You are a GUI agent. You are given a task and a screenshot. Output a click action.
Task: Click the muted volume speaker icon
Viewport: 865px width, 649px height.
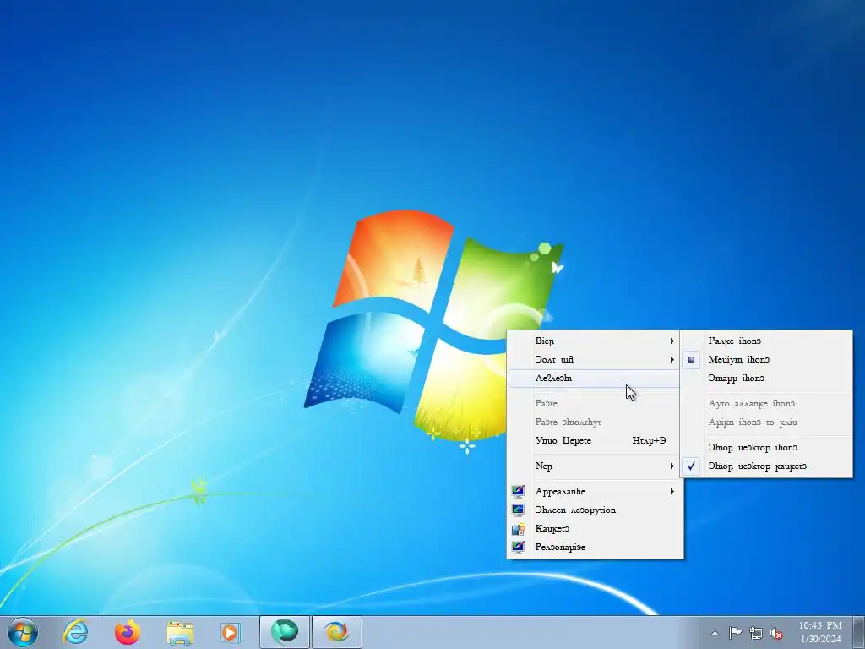[776, 633]
